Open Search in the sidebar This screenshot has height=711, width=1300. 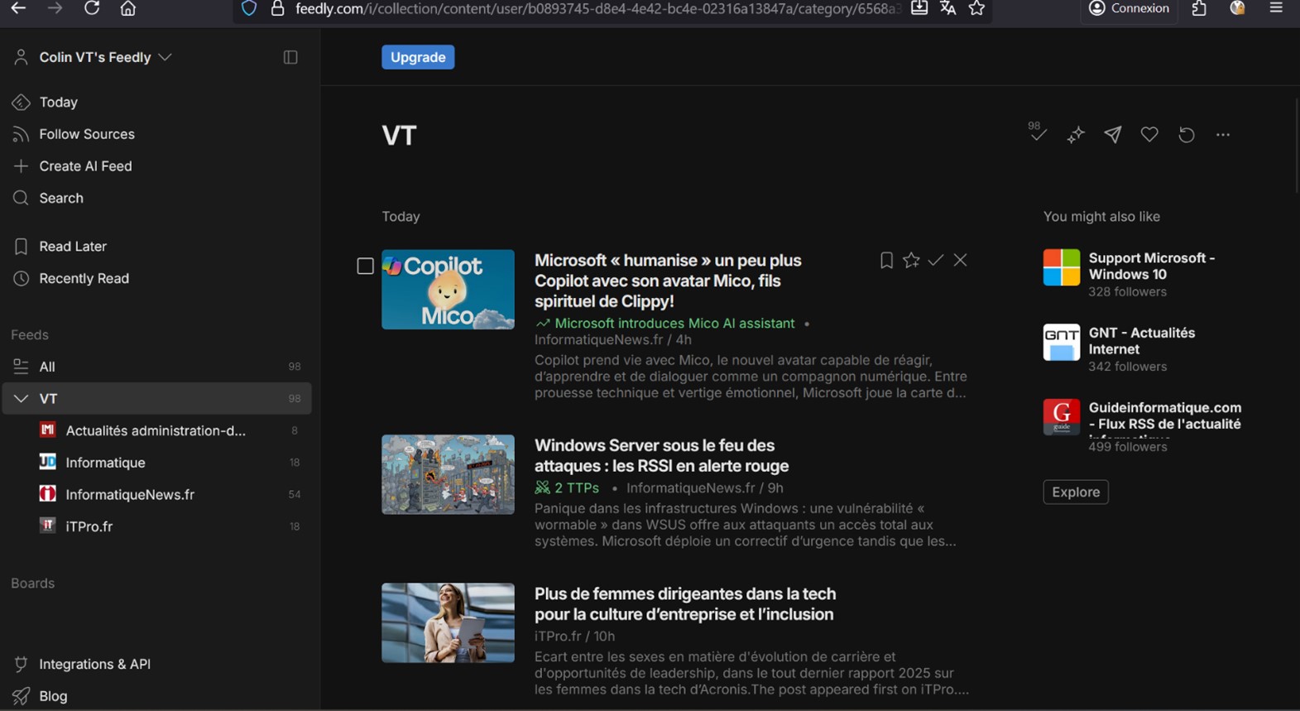coord(60,198)
